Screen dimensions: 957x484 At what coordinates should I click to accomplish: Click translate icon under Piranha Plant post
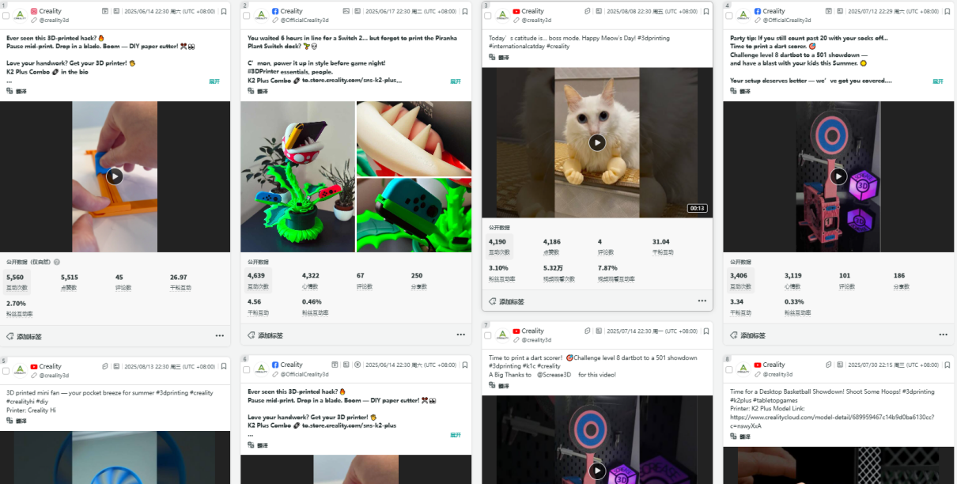[x=251, y=91]
